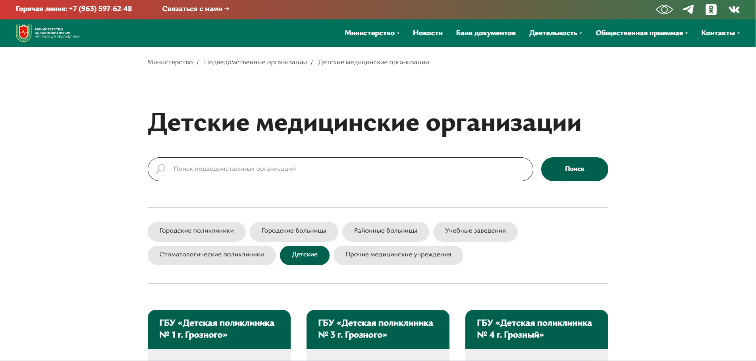Screen dimensions: 756x361
Task: Expand the Общественная приемная dropdown menu
Action: coord(642,33)
